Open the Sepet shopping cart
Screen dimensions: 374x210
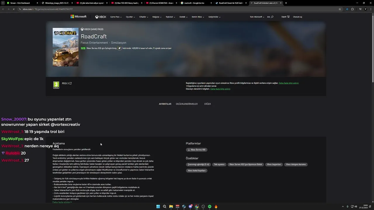tap(285, 17)
